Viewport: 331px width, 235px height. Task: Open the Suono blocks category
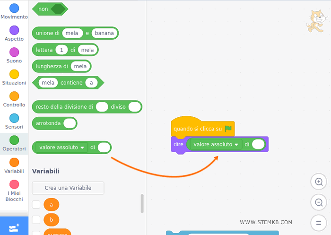tap(14, 52)
